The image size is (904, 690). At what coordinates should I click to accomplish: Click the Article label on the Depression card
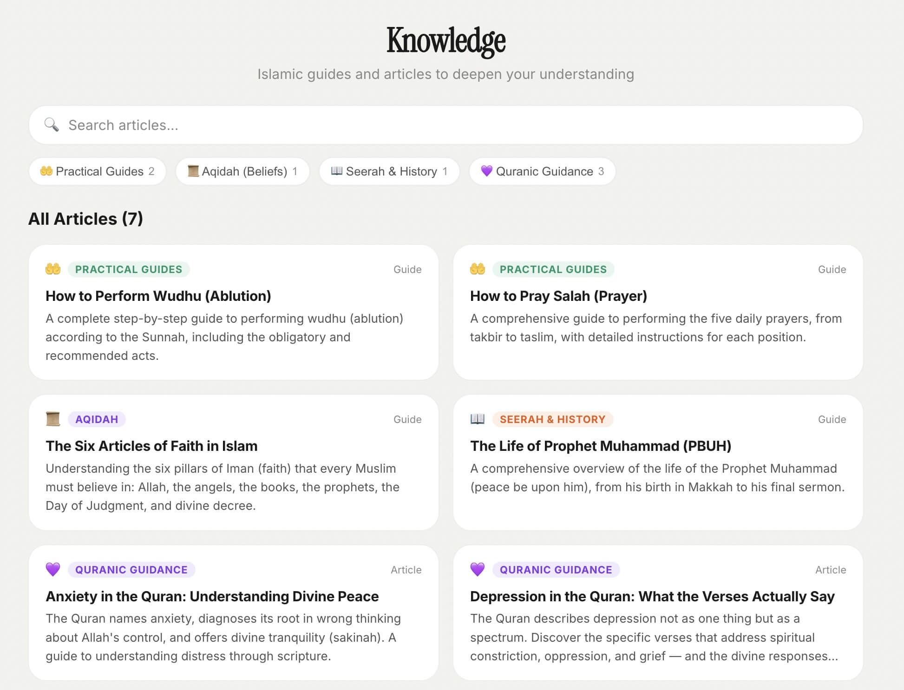coord(831,569)
